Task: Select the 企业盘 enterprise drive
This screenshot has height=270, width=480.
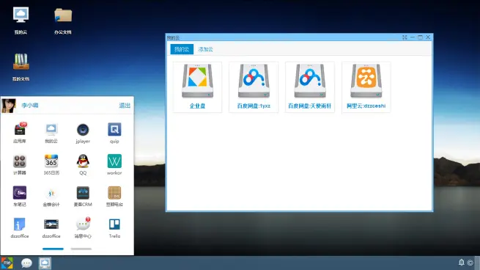Action: coord(197,87)
